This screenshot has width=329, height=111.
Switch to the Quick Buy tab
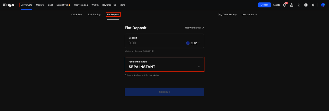click(77, 15)
